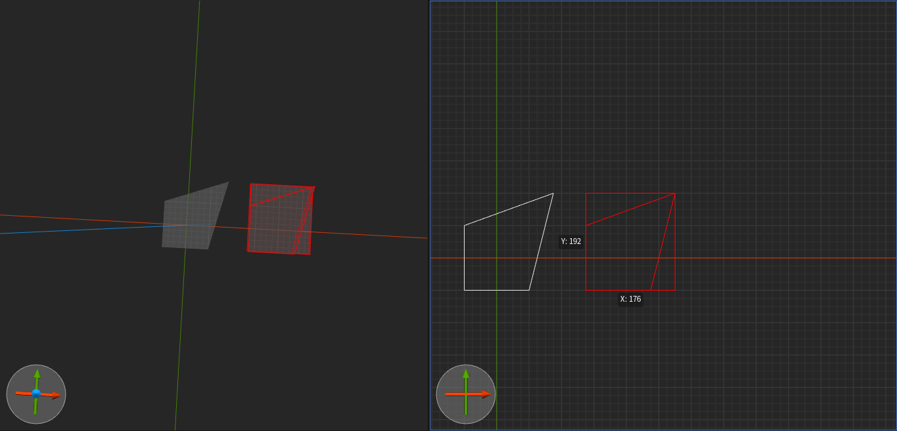Click the red right arrow on right gizmo
Image resolution: width=897 pixels, height=431 pixels.
pos(484,394)
